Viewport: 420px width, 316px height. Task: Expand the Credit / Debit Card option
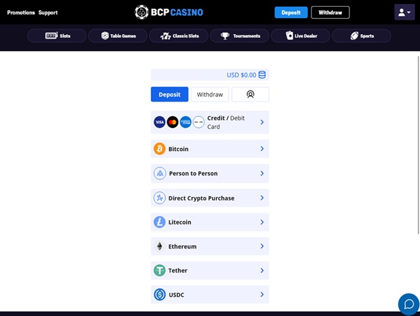tap(262, 122)
